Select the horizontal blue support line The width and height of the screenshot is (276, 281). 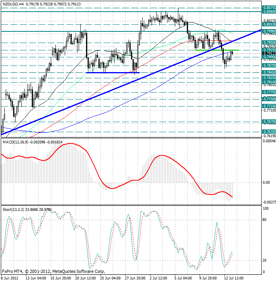click(113, 72)
